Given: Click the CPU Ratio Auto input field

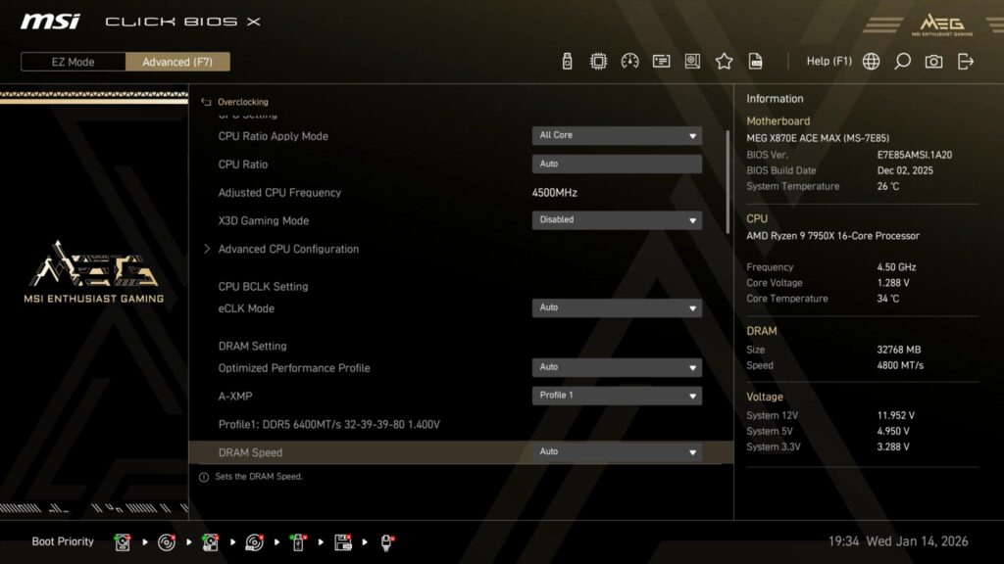Looking at the screenshot, I should click(x=617, y=164).
